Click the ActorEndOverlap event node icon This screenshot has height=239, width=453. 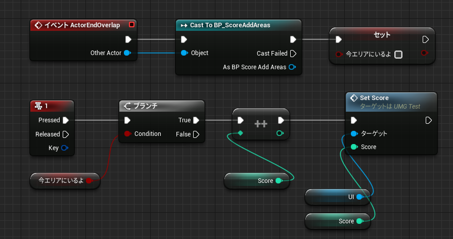pos(38,25)
